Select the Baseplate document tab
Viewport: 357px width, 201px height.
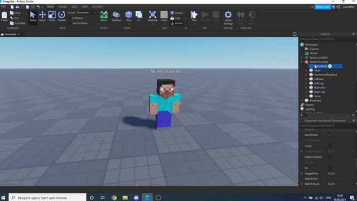coord(11,34)
